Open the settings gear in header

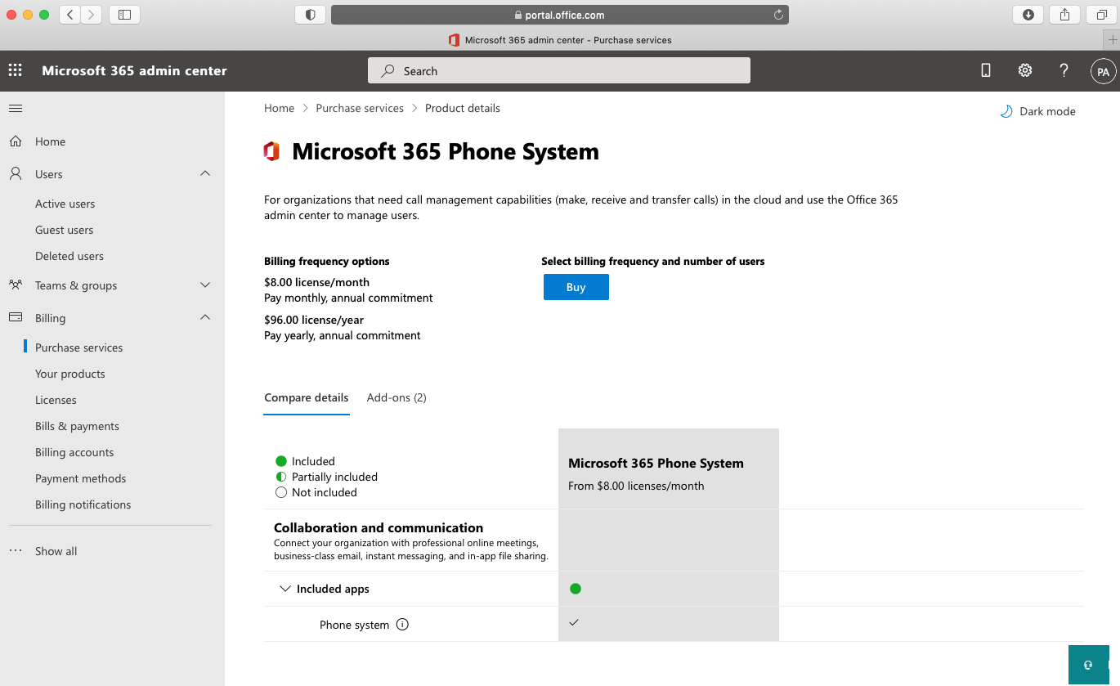tap(1025, 70)
